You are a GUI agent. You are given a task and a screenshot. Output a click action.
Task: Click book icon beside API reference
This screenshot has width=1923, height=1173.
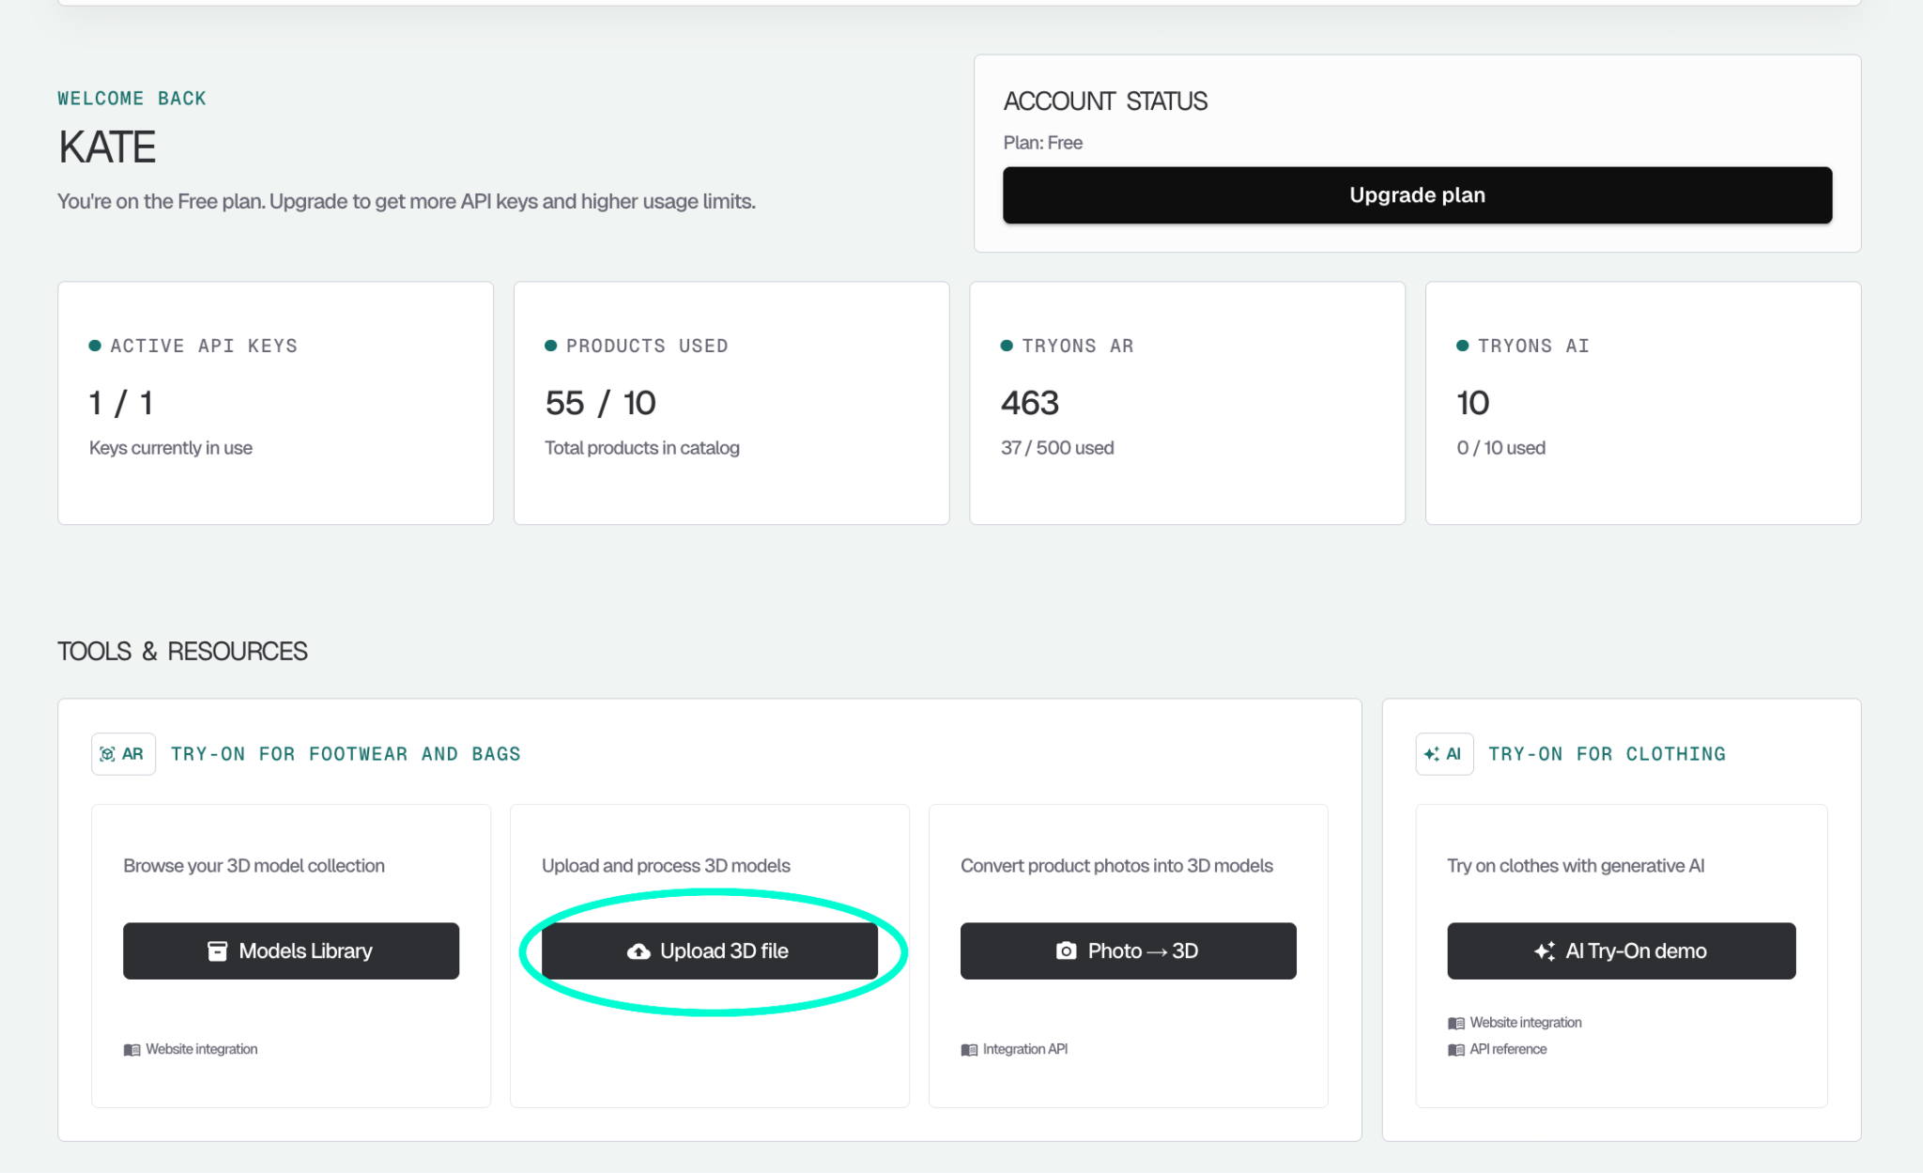point(1455,1050)
